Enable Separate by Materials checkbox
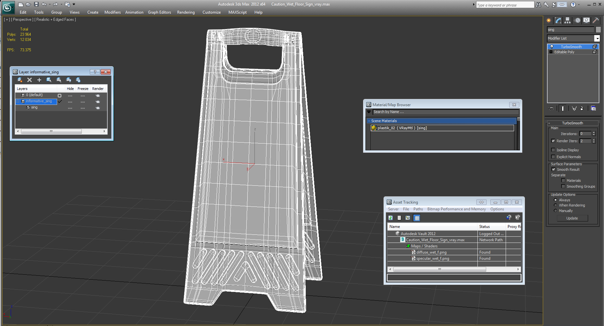 click(563, 181)
